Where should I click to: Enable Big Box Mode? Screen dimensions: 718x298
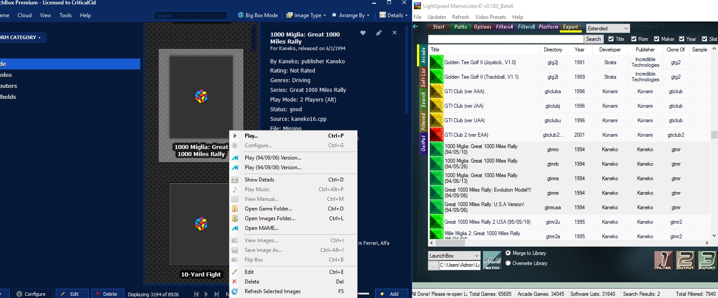(x=258, y=15)
